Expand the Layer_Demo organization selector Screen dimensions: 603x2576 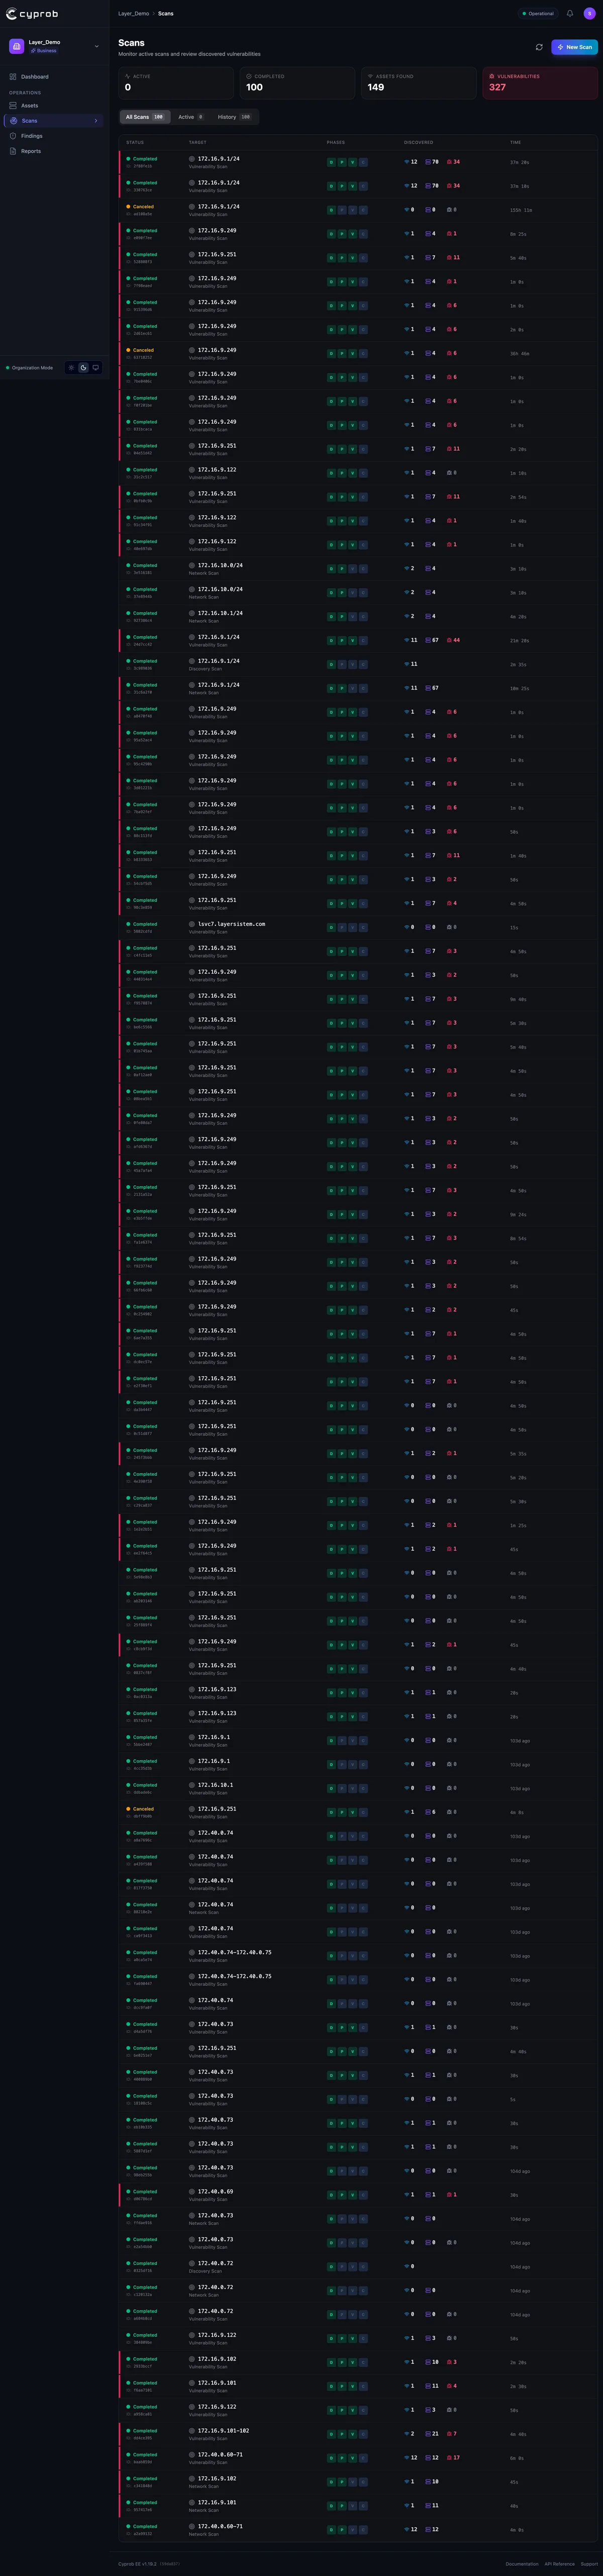[96, 46]
